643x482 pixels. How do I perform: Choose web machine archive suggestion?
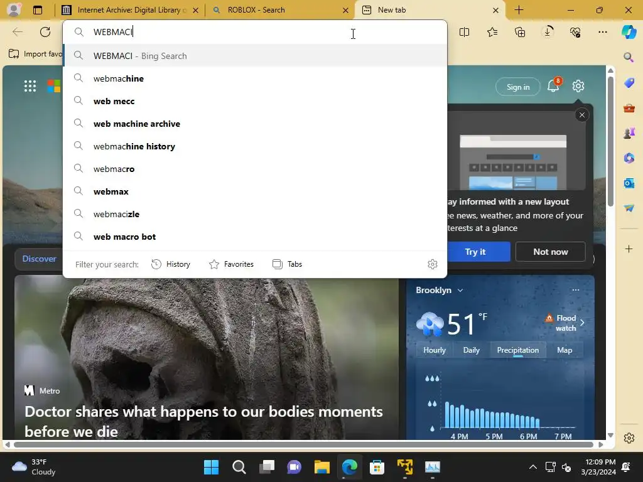(255, 124)
